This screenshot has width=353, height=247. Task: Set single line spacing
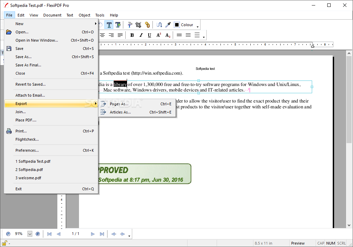click(179, 35)
